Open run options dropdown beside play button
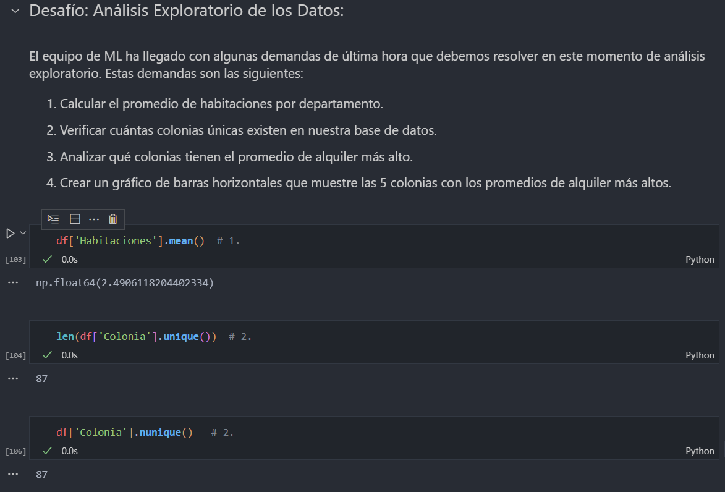 [x=23, y=233]
